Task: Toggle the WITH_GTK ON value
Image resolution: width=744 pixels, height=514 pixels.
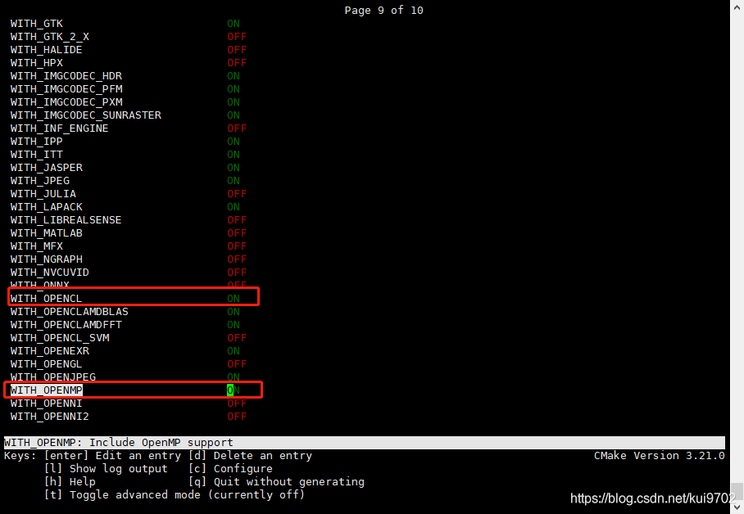Action: tap(234, 24)
